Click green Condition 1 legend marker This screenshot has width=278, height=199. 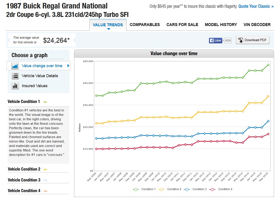(136, 190)
